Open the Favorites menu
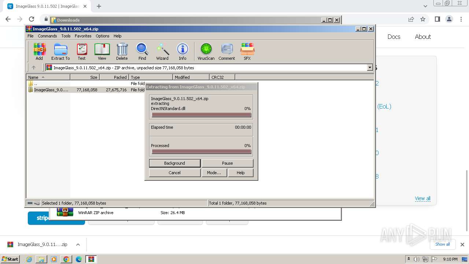This screenshot has width=469, height=264. point(83,36)
